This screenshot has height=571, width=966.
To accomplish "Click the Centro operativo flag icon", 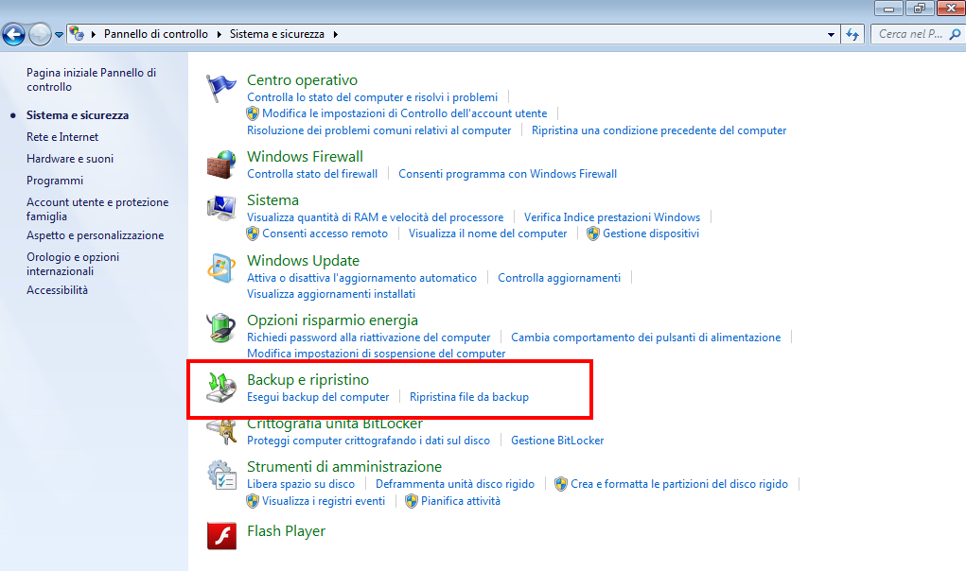I will pyautogui.click(x=221, y=88).
